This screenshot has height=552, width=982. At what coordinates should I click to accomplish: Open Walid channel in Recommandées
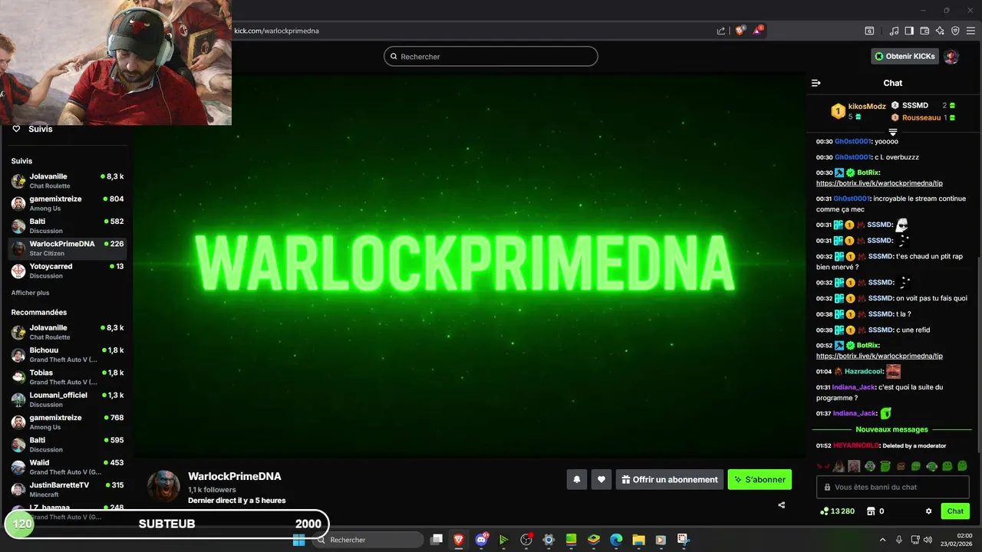pos(68,467)
